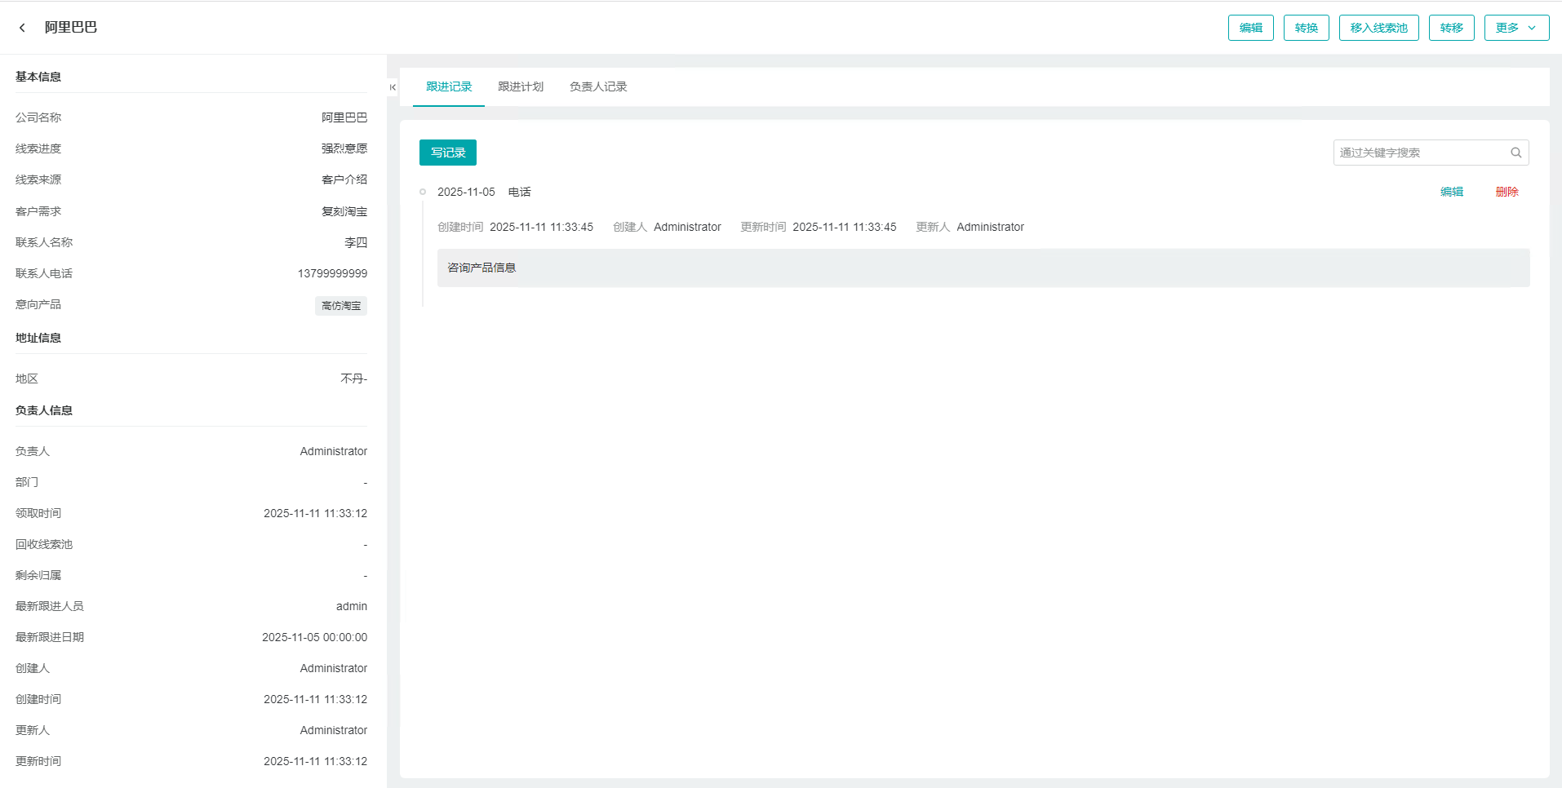1562x788 pixels.
Task: Click the 转移 button
Action: (1451, 28)
